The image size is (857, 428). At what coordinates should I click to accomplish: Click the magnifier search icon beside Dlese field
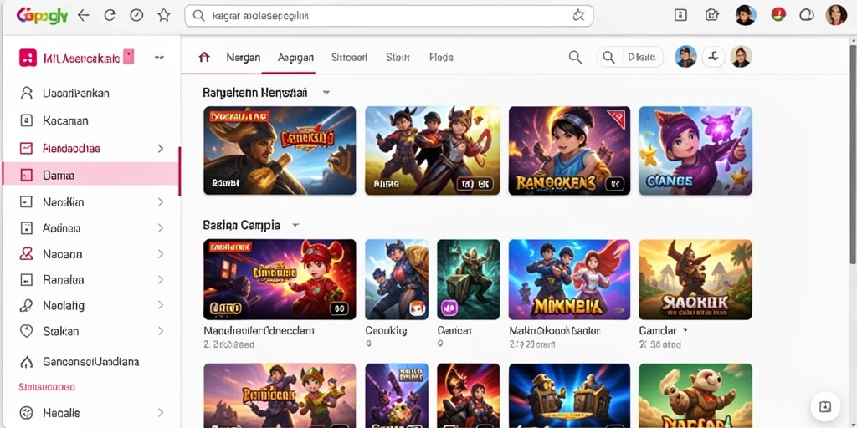(x=575, y=57)
